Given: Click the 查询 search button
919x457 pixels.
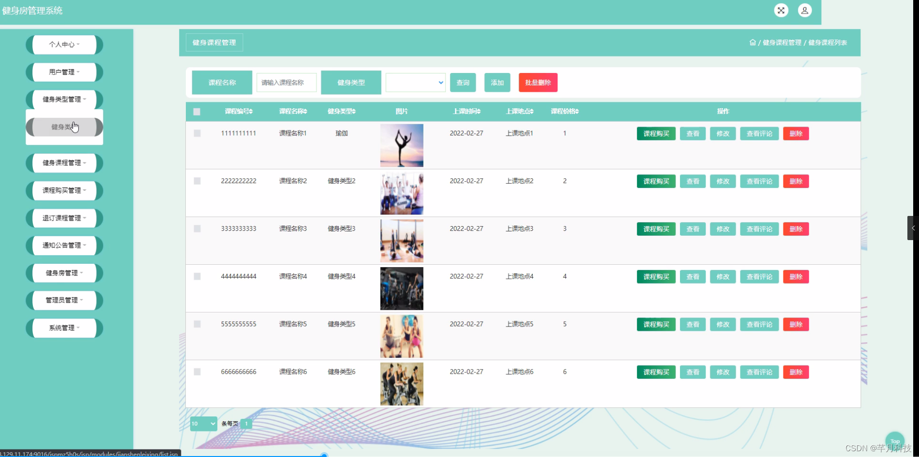Looking at the screenshot, I should click(x=462, y=83).
